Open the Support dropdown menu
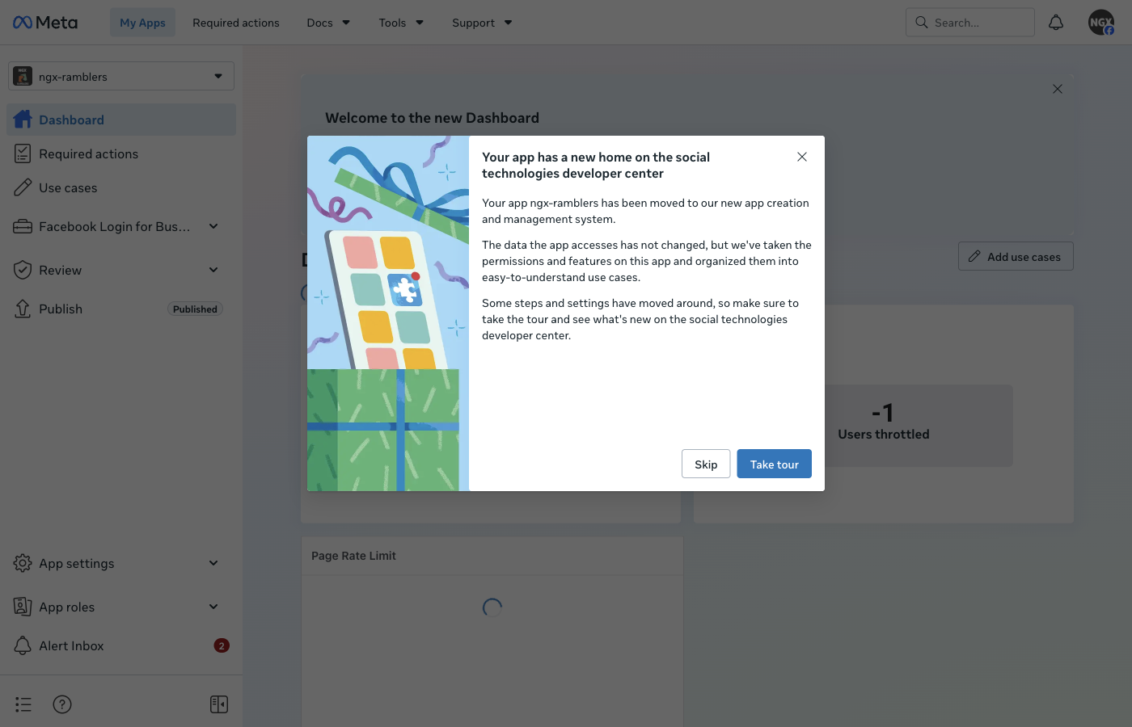1132x727 pixels. tap(482, 23)
